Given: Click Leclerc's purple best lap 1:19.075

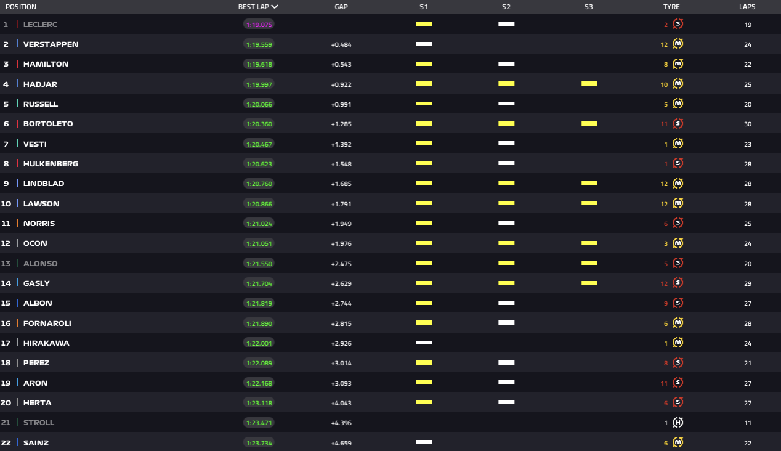Looking at the screenshot, I should [259, 25].
